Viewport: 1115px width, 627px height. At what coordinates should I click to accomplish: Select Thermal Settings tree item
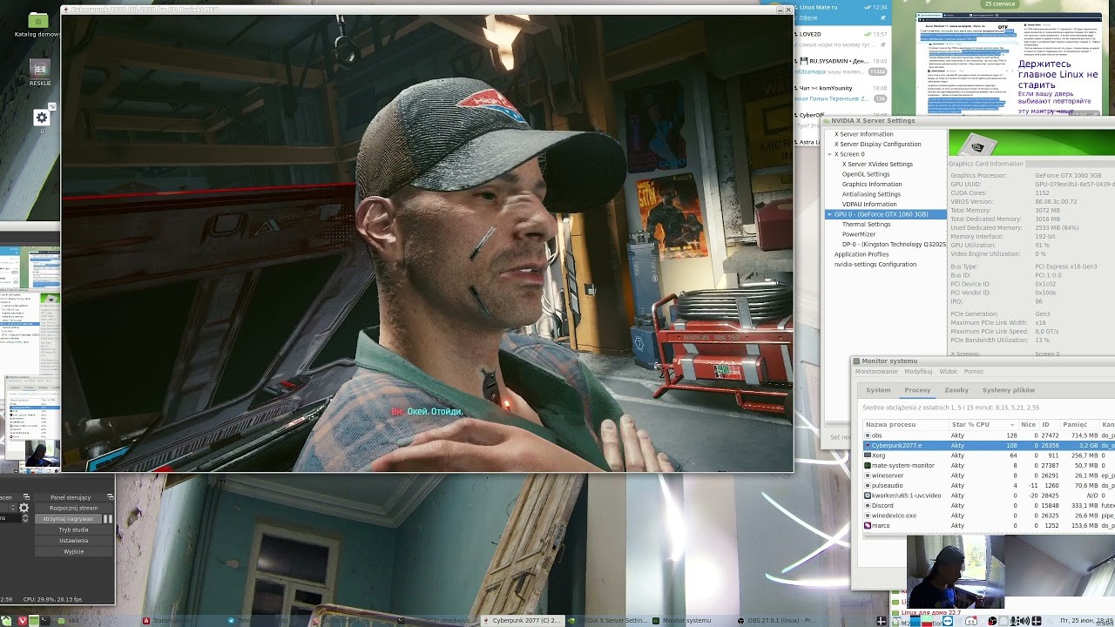866,224
